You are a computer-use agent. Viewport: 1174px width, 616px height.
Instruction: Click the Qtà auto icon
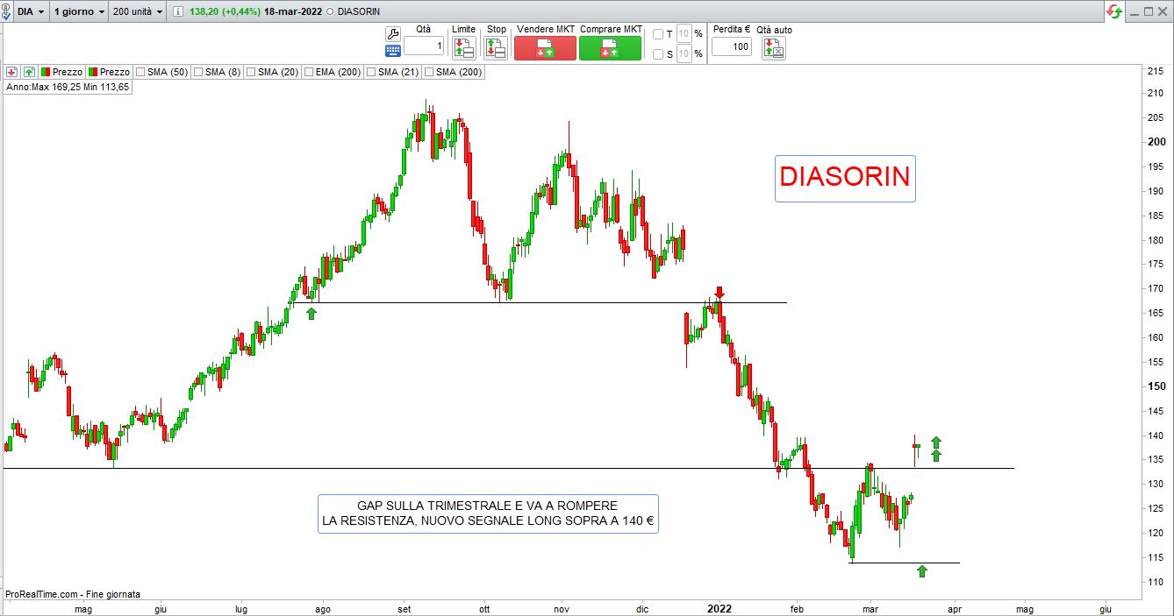[775, 48]
